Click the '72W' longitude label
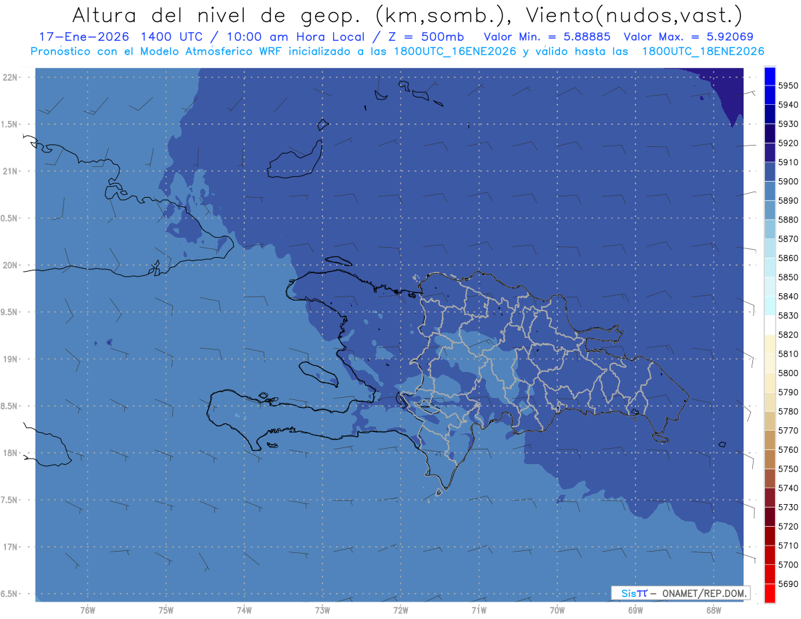This screenshot has width=801, height=619. [400, 610]
